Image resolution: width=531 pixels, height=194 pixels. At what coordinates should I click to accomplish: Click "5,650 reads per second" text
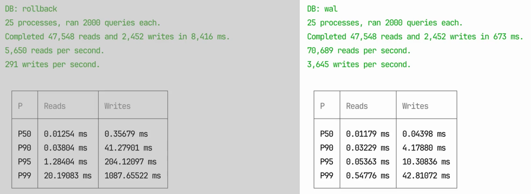(55, 51)
